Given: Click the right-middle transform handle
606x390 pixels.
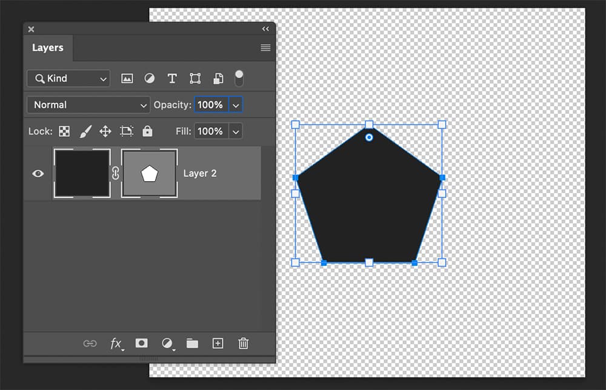Looking at the screenshot, I should (x=442, y=193).
